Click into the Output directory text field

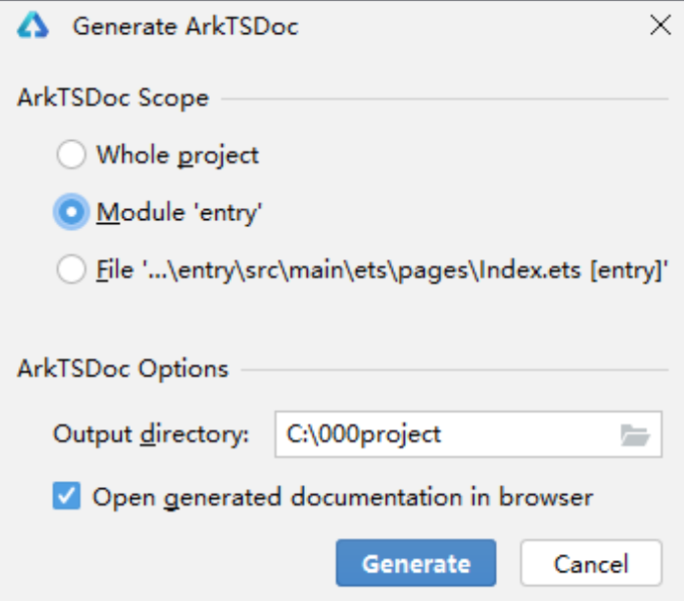point(445,434)
